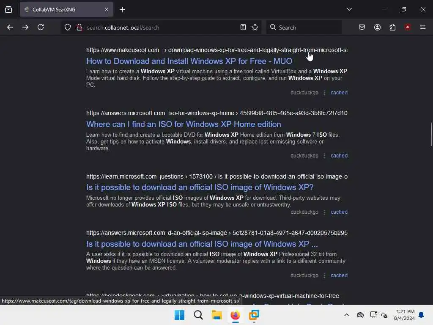The width and height of the screenshot is (433, 325).
Task: Click the helpdeskgeek.com result URL
Action: (x=213, y=295)
